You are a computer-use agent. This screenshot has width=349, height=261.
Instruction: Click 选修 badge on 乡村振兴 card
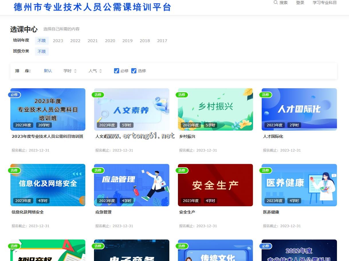click(x=182, y=95)
